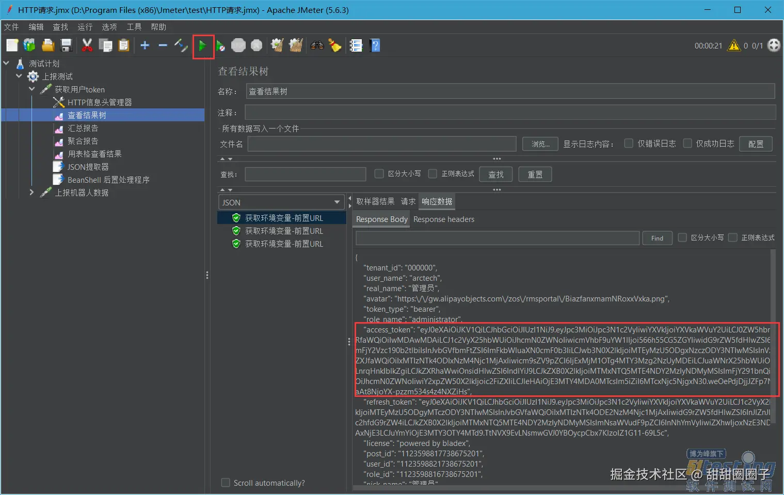Viewport: 784px width, 495px height.
Task: Click the Reset search icon
Action: point(335,45)
